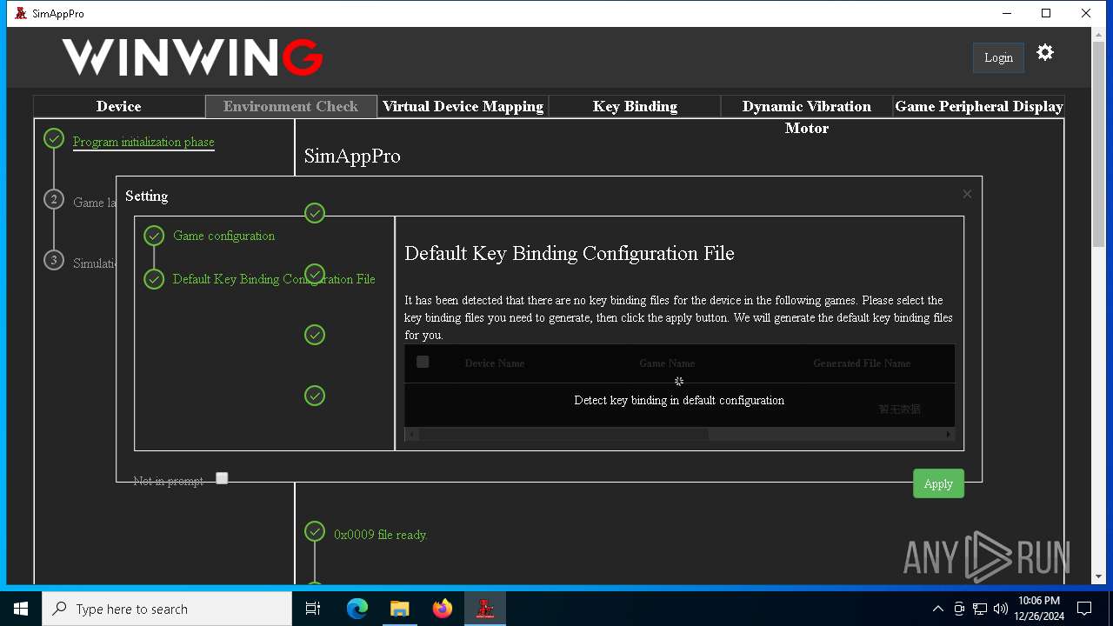Screen dimensions: 1113x626
Task: Select step 3 circle in sidebar
Action: tap(54, 260)
